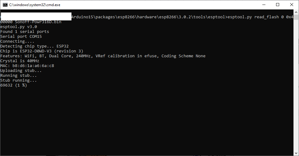
Task: Click the empty scrollbar track below the thumb
Action: tap(296, 86)
